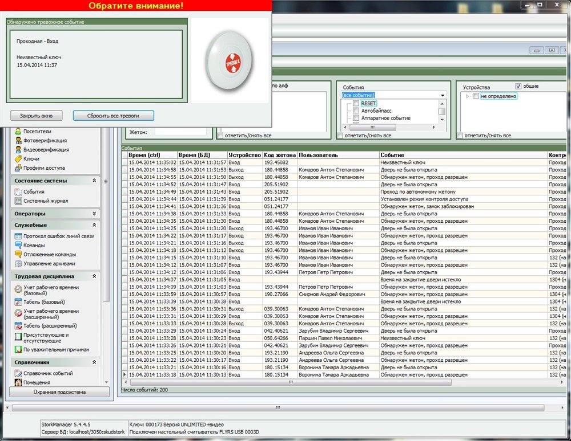
Task: Open the Ключи key icon
Action: point(18,159)
